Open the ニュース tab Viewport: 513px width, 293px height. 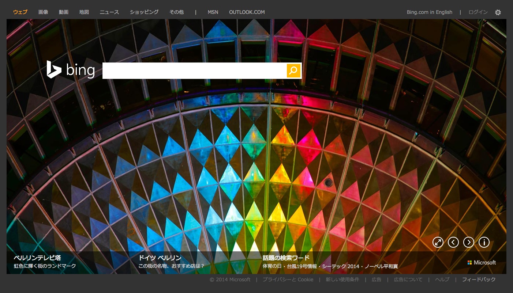[x=109, y=12]
